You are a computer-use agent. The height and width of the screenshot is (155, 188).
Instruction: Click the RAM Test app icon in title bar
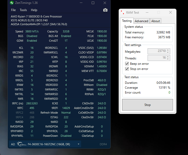pyautogui.click(x=123, y=12)
